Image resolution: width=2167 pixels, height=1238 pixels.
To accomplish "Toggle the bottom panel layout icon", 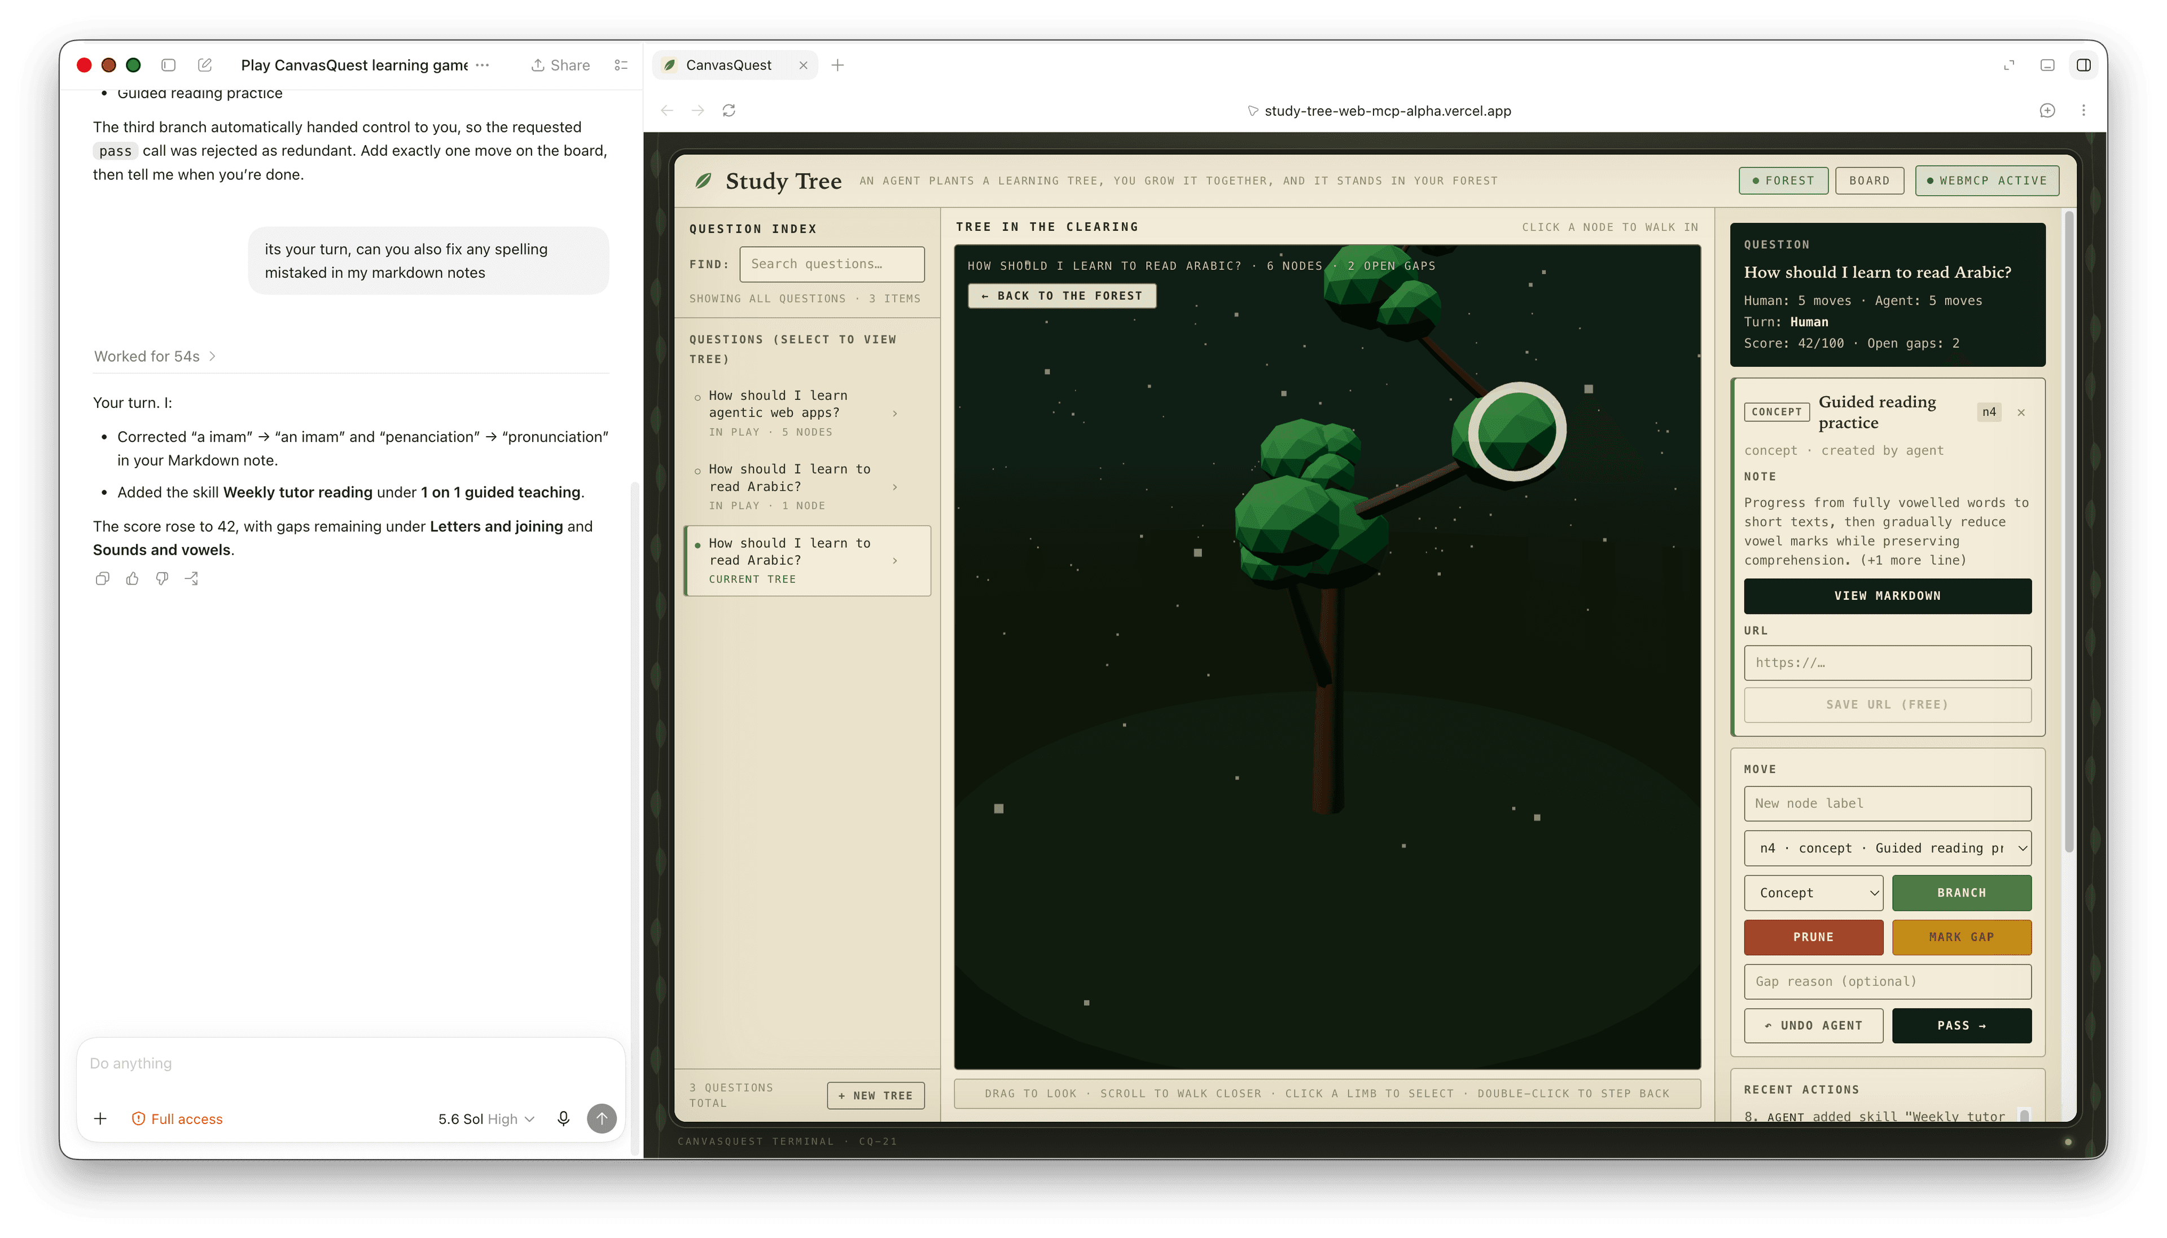I will pos(2047,65).
